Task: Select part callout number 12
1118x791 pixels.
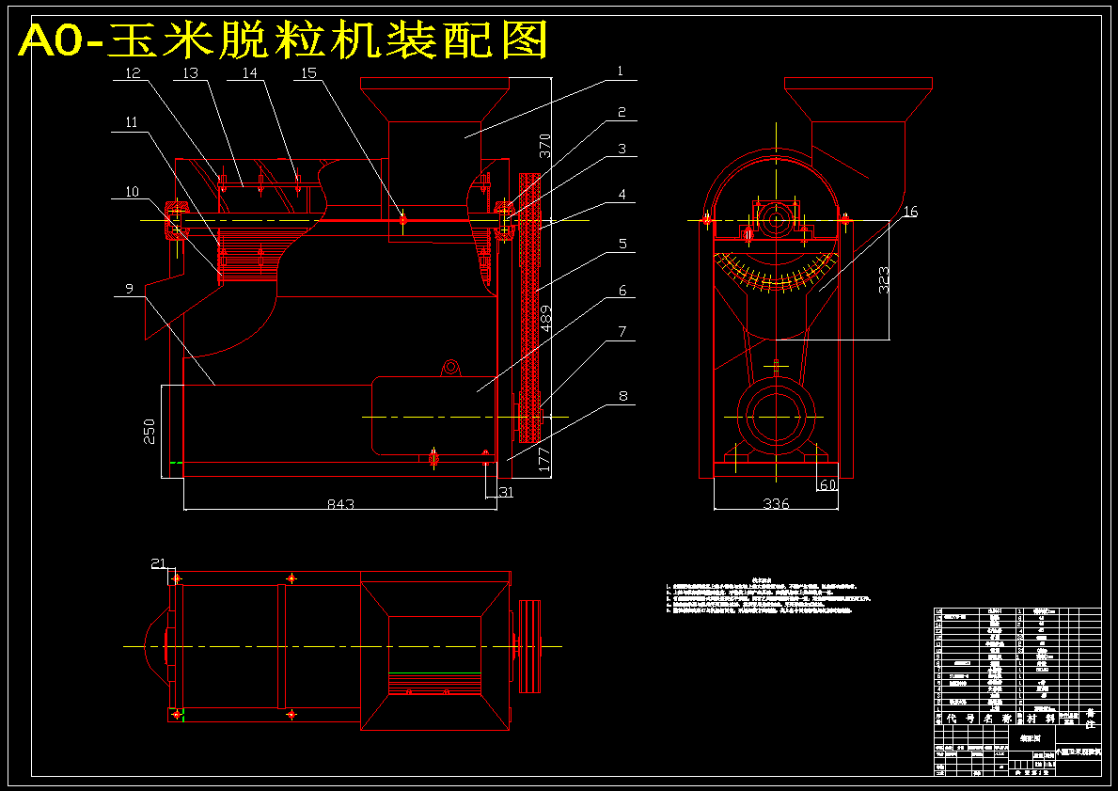Action: [x=134, y=72]
